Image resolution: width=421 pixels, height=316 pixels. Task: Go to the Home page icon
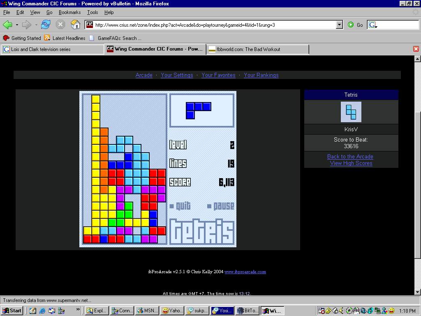(76, 25)
